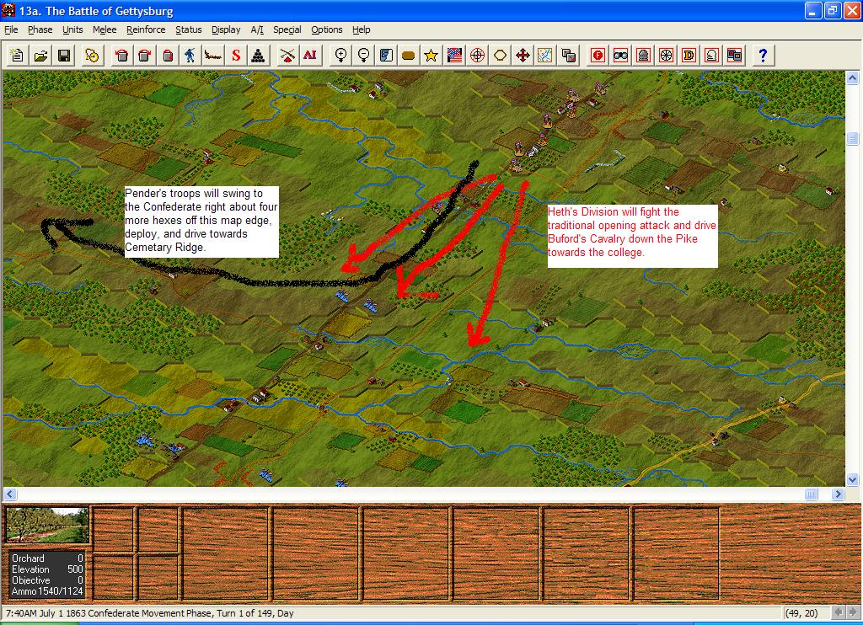Open help with the blue question mark
863x625 pixels.
762,55
